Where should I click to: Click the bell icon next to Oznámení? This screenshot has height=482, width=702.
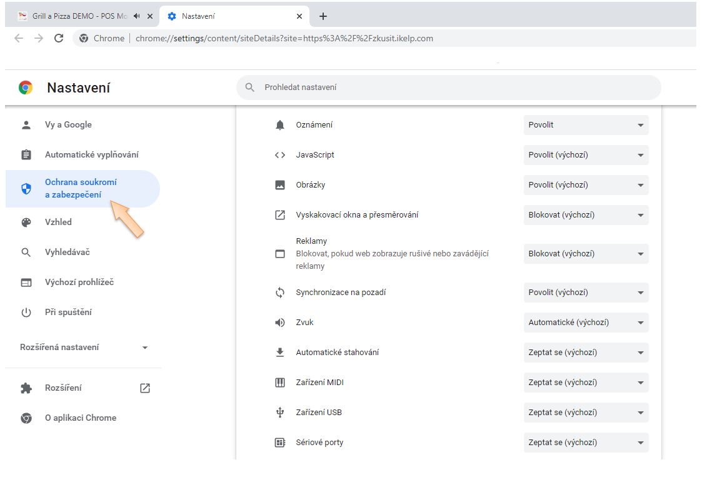[x=280, y=125]
